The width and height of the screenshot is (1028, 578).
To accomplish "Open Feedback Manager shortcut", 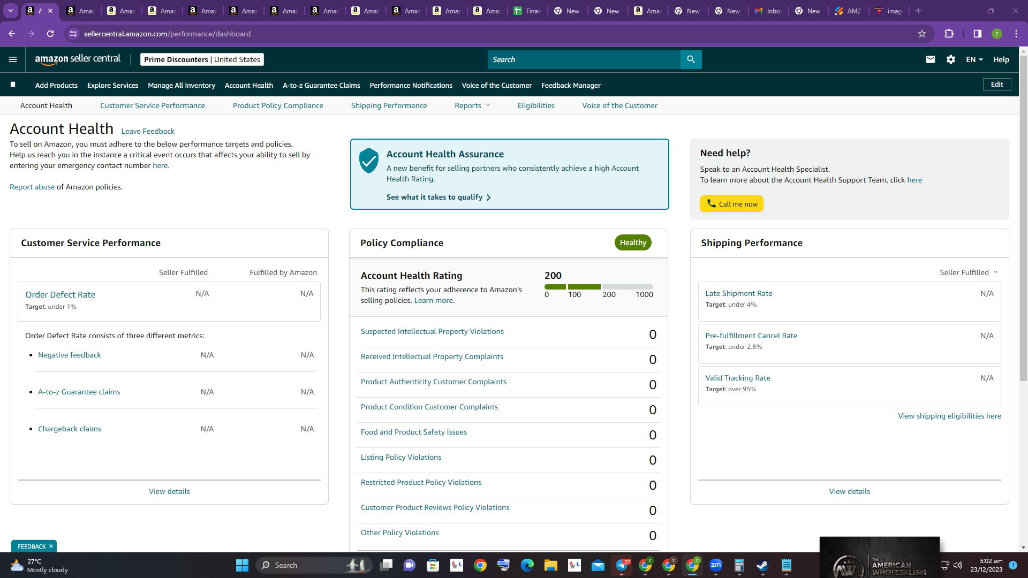I will point(571,85).
